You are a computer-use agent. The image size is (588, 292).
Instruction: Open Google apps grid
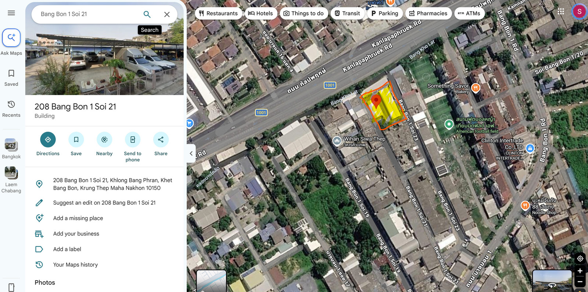tap(561, 11)
